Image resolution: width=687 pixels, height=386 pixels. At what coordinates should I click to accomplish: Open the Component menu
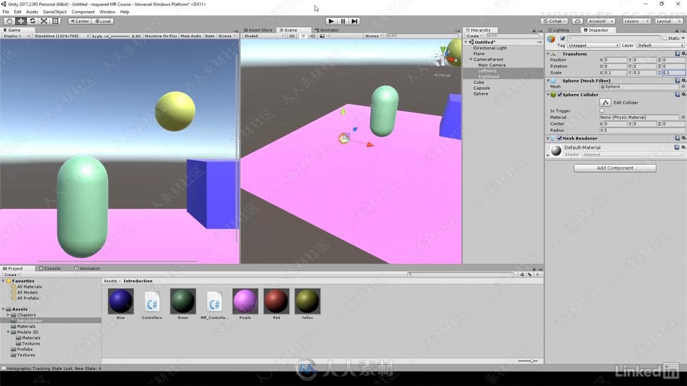tap(83, 12)
